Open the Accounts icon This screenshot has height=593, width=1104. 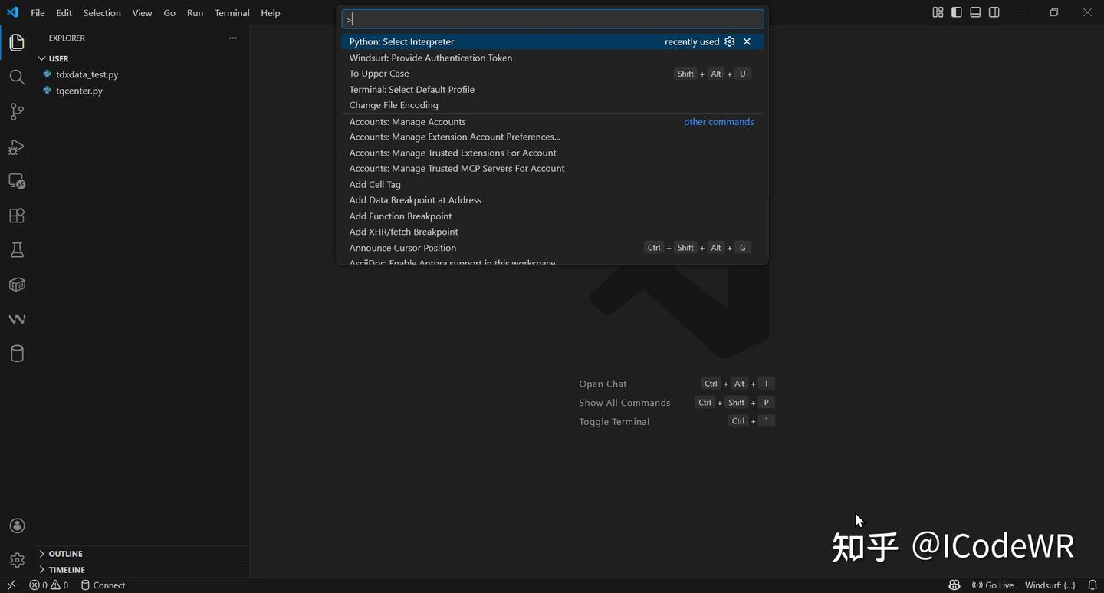(x=17, y=525)
